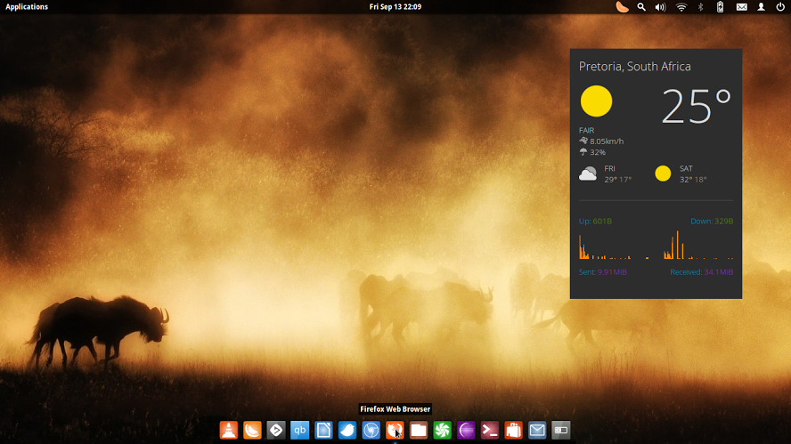Open the Software Center shopping bag icon

pos(513,430)
